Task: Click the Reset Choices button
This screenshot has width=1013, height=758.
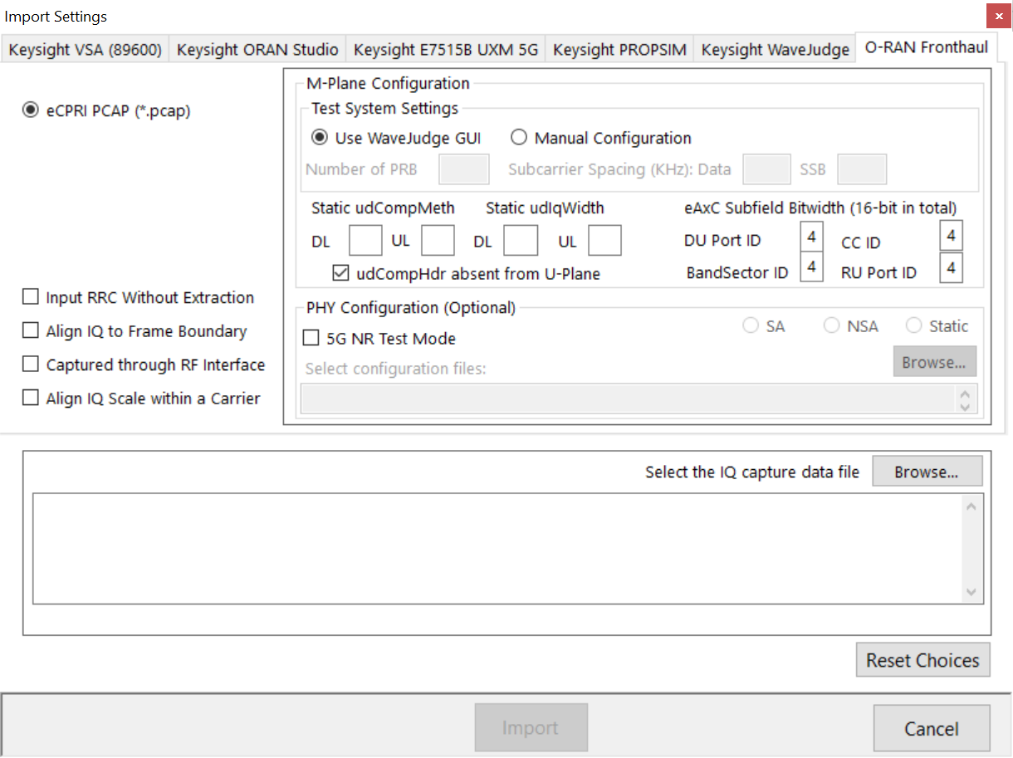Action: 922,660
